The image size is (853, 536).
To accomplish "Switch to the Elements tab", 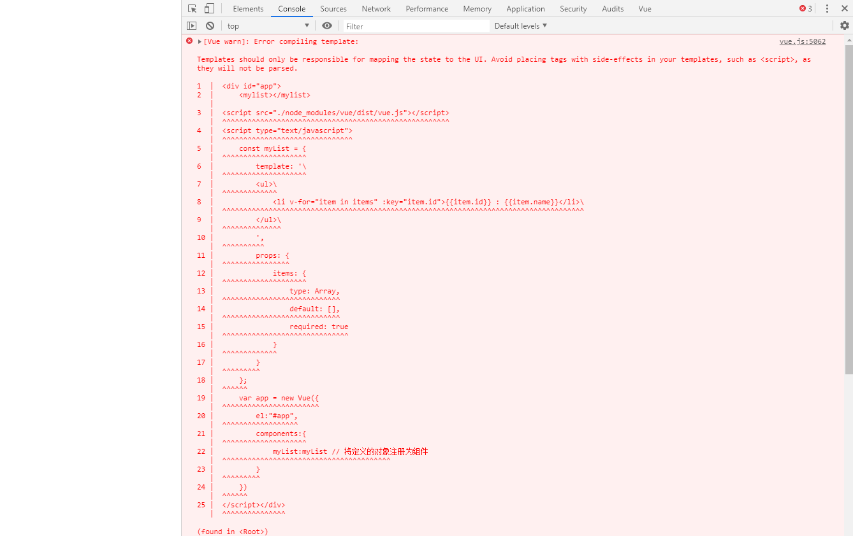I will tap(248, 9).
